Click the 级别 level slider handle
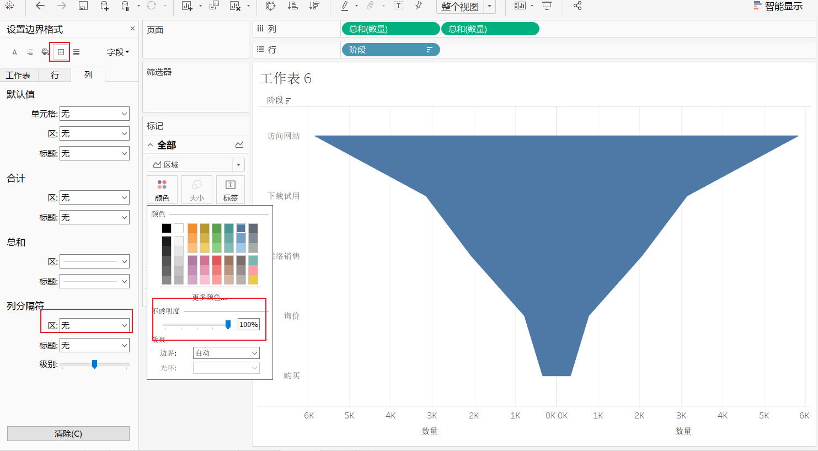 coord(95,364)
